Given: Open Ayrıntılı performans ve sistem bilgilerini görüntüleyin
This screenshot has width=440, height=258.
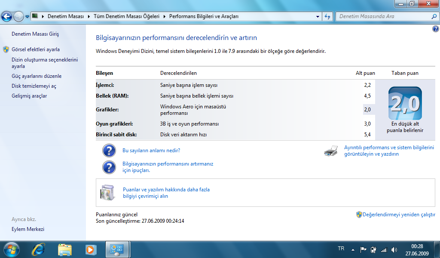Looking at the screenshot, I should pyautogui.click(x=389, y=151).
